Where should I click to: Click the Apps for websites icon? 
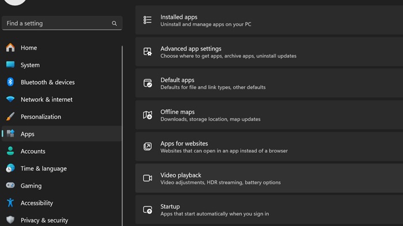pyautogui.click(x=147, y=147)
